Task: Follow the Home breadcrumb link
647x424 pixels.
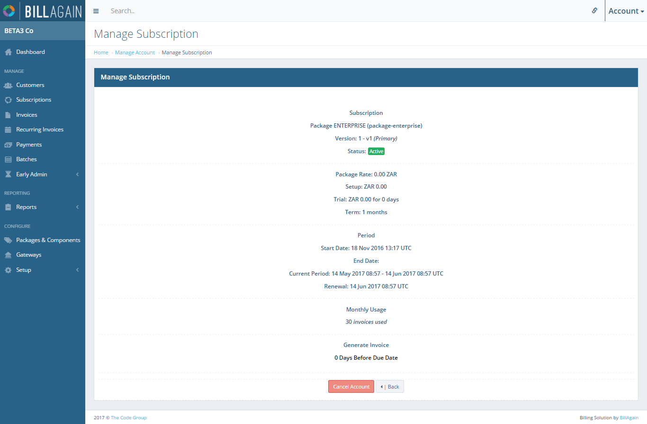Action: (101, 52)
